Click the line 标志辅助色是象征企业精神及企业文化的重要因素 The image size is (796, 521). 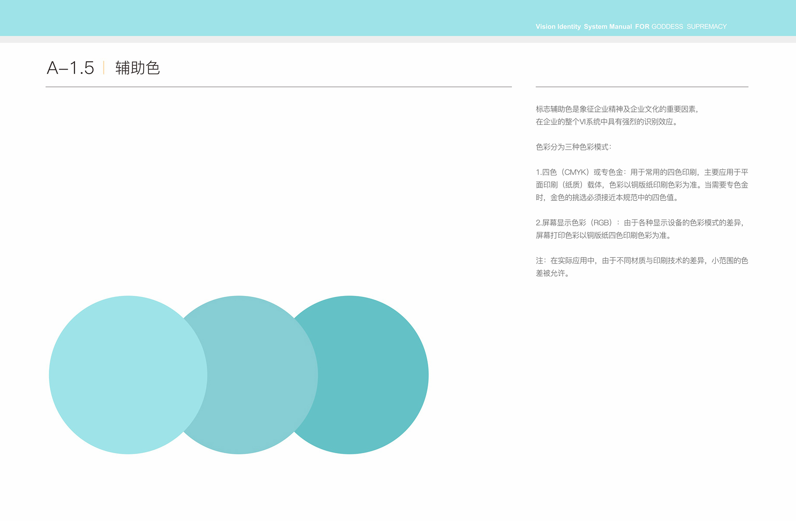click(x=617, y=109)
